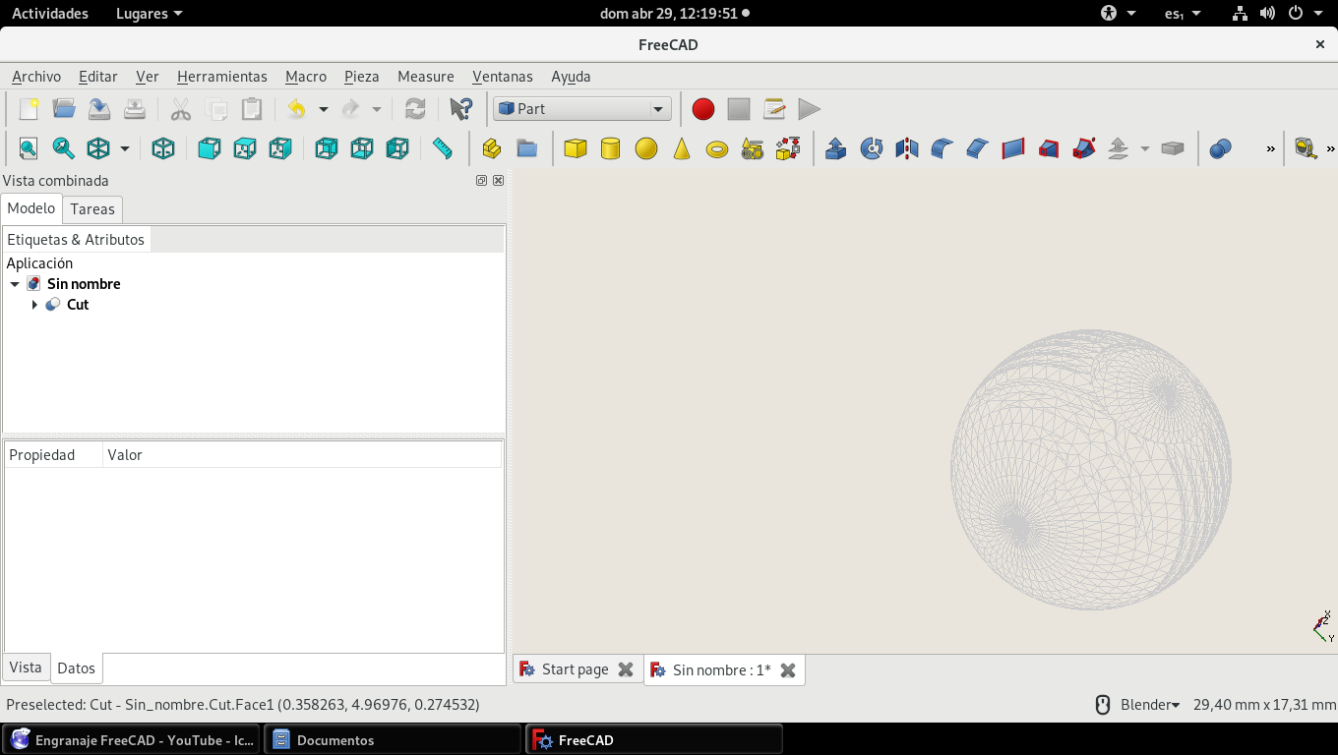Create a Cone solid

coord(682,148)
